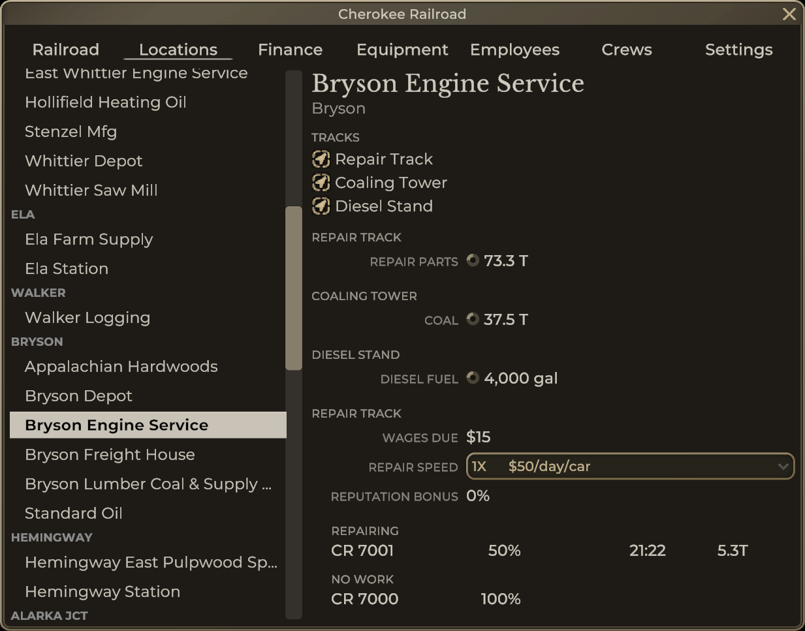Jump to Diesel Stand location icon
This screenshot has width=805, height=631.
[321, 206]
